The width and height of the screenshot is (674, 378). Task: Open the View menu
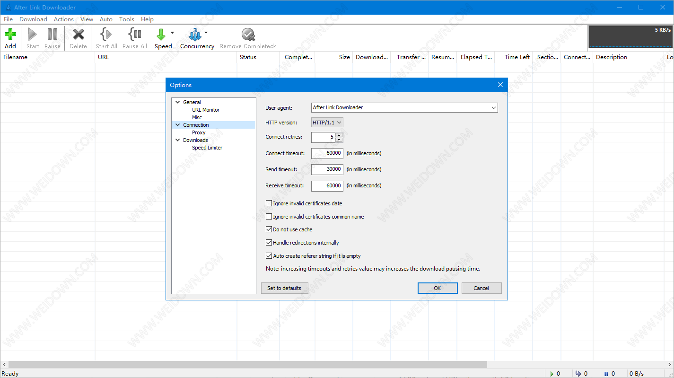[87, 19]
